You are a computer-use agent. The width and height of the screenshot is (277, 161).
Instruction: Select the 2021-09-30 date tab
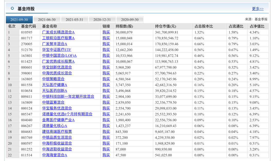pos(19,19)
